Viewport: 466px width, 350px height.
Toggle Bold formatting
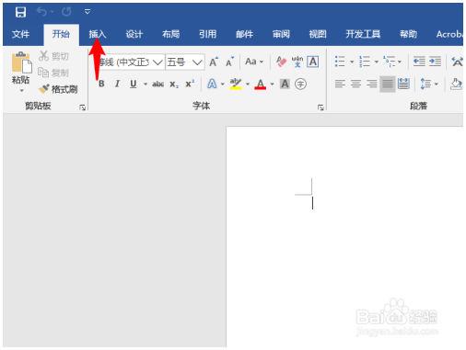[101, 84]
